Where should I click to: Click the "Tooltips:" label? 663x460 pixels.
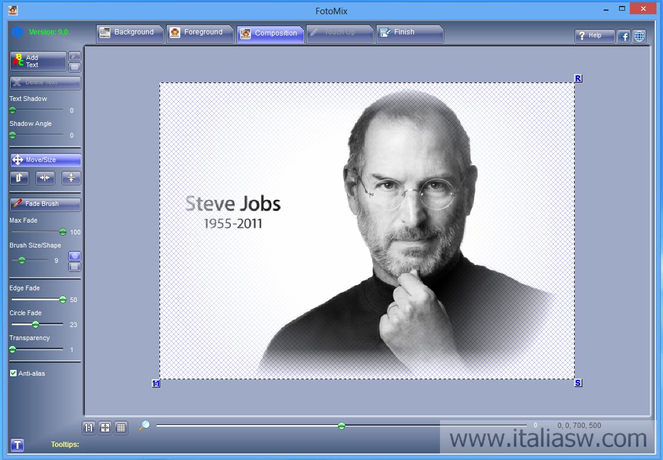coord(65,445)
